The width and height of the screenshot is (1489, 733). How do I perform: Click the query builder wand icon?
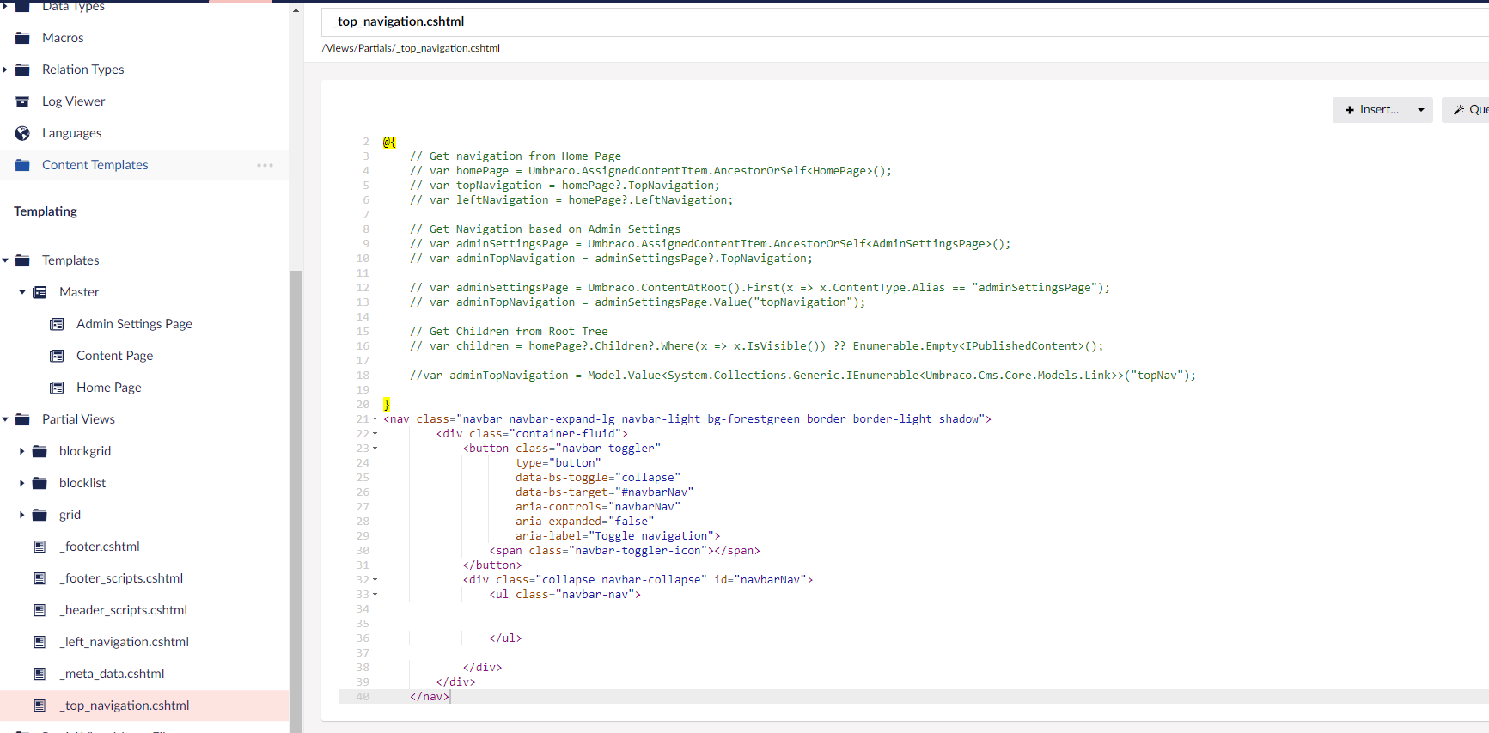pyautogui.click(x=1459, y=110)
